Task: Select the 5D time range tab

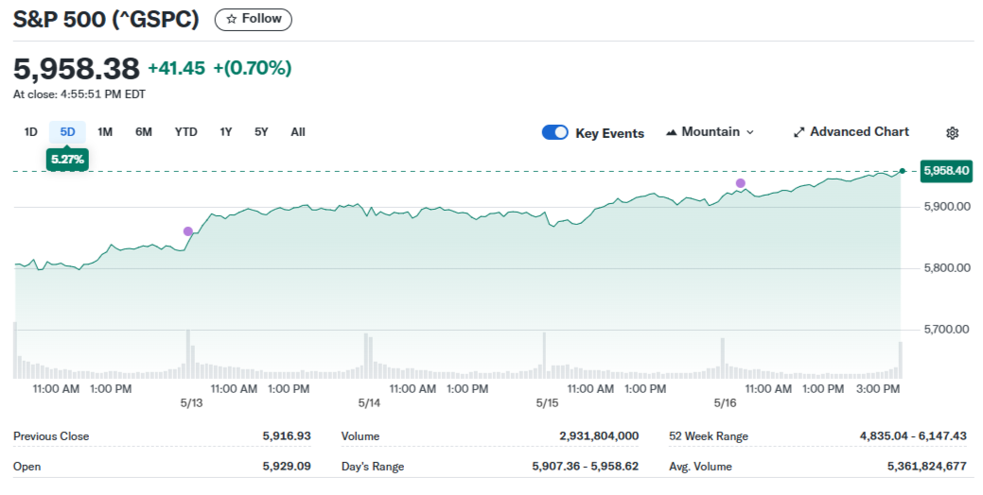Action: click(x=68, y=132)
